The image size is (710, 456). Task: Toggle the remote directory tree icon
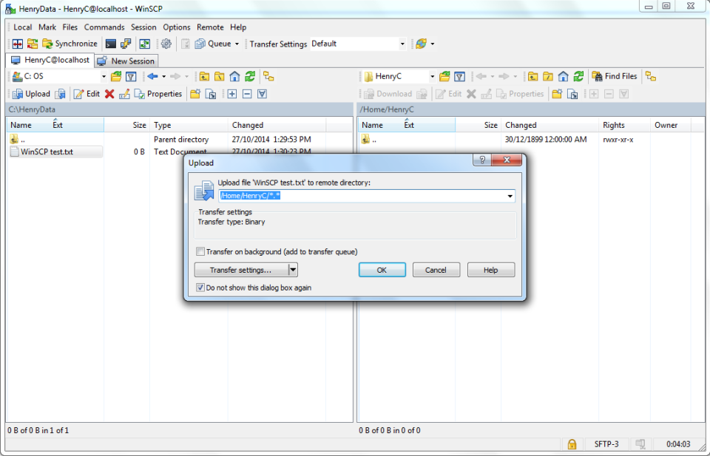point(651,76)
